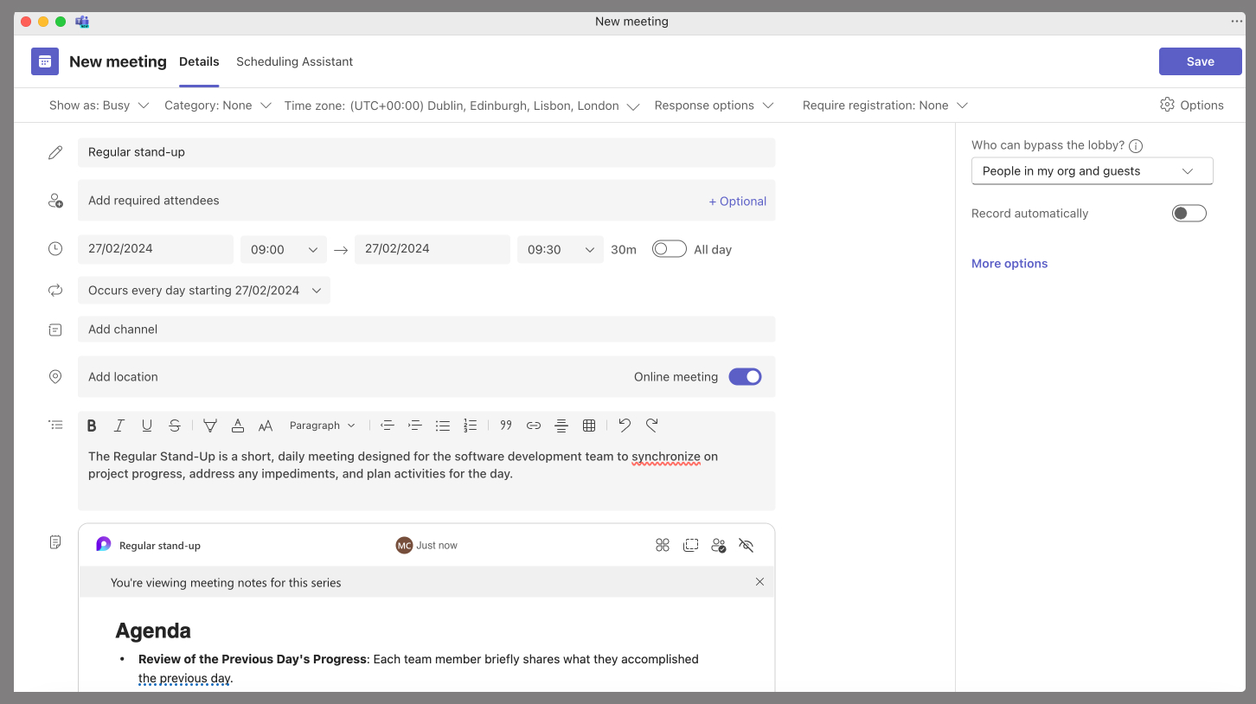Click the Agenda heading in notes
The height and width of the screenshot is (704, 1256).
153,630
